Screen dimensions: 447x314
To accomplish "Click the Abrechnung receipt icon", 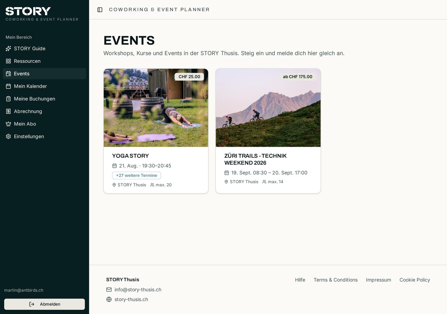I will pos(8,111).
